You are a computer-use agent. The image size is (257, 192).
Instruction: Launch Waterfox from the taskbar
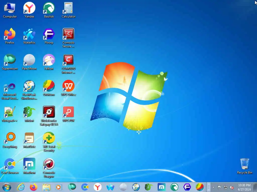(x=110, y=187)
